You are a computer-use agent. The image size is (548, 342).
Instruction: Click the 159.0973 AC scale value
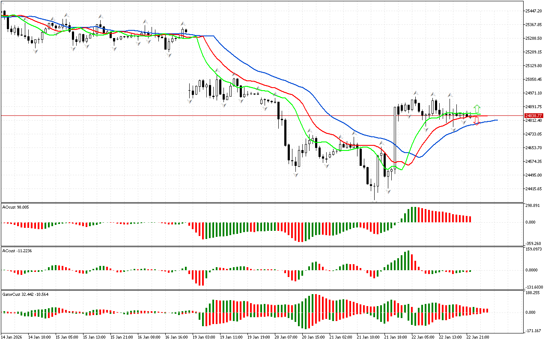coord(533,249)
